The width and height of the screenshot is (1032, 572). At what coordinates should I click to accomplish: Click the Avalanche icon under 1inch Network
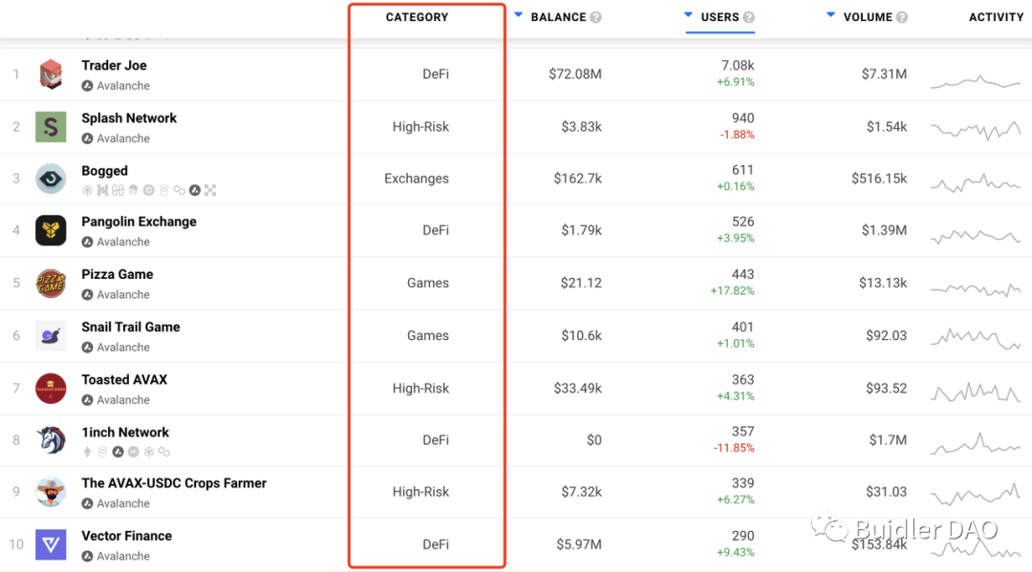[x=118, y=452]
